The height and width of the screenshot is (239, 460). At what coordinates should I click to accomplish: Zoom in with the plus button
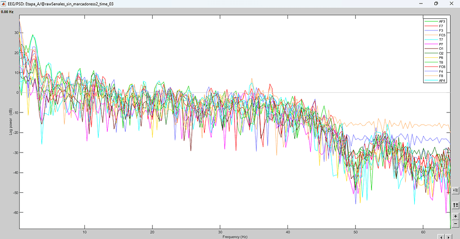point(456,217)
